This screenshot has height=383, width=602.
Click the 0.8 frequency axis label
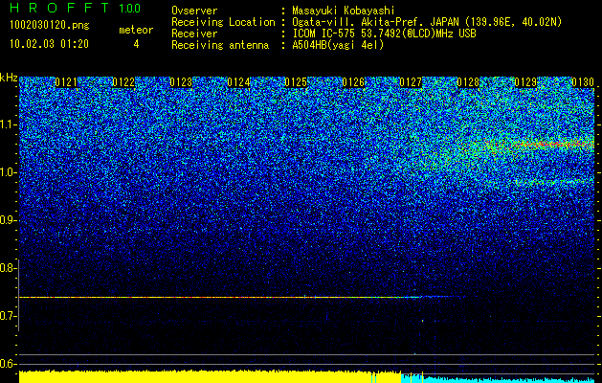[8, 268]
